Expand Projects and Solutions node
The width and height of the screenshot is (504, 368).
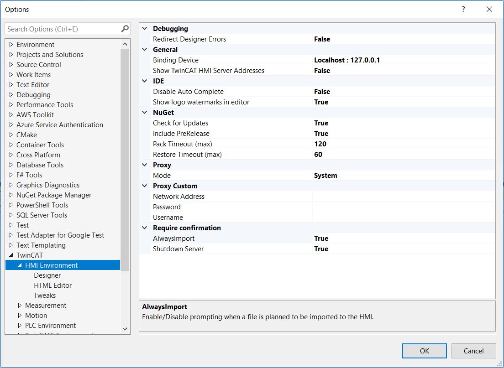[11, 54]
